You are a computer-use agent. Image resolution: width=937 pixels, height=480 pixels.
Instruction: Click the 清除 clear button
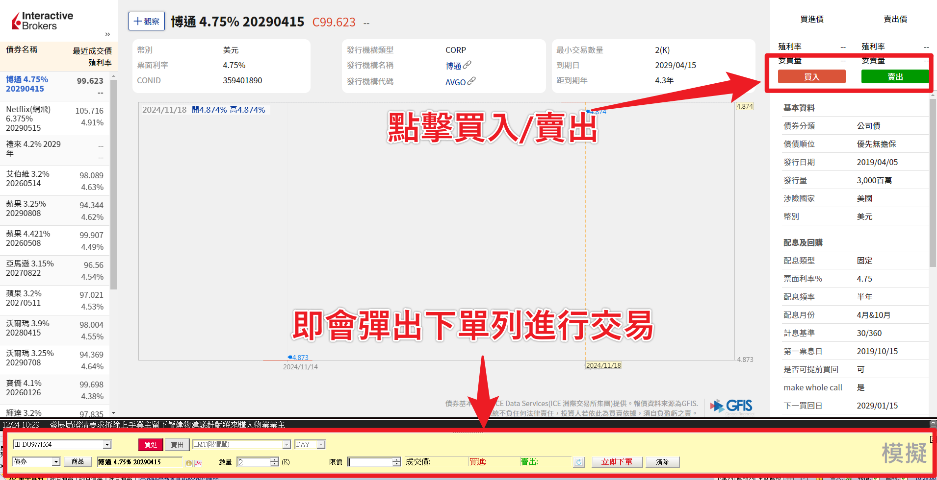pyautogui.click(x=662, y=462)
